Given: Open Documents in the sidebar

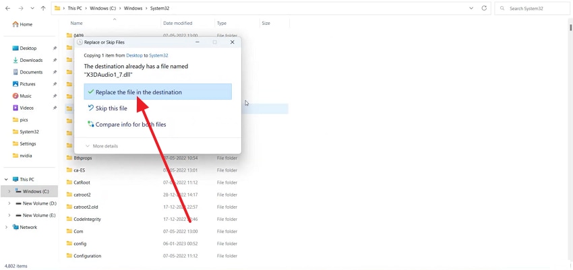Looking at the screenshot, I should click(31, 72).
